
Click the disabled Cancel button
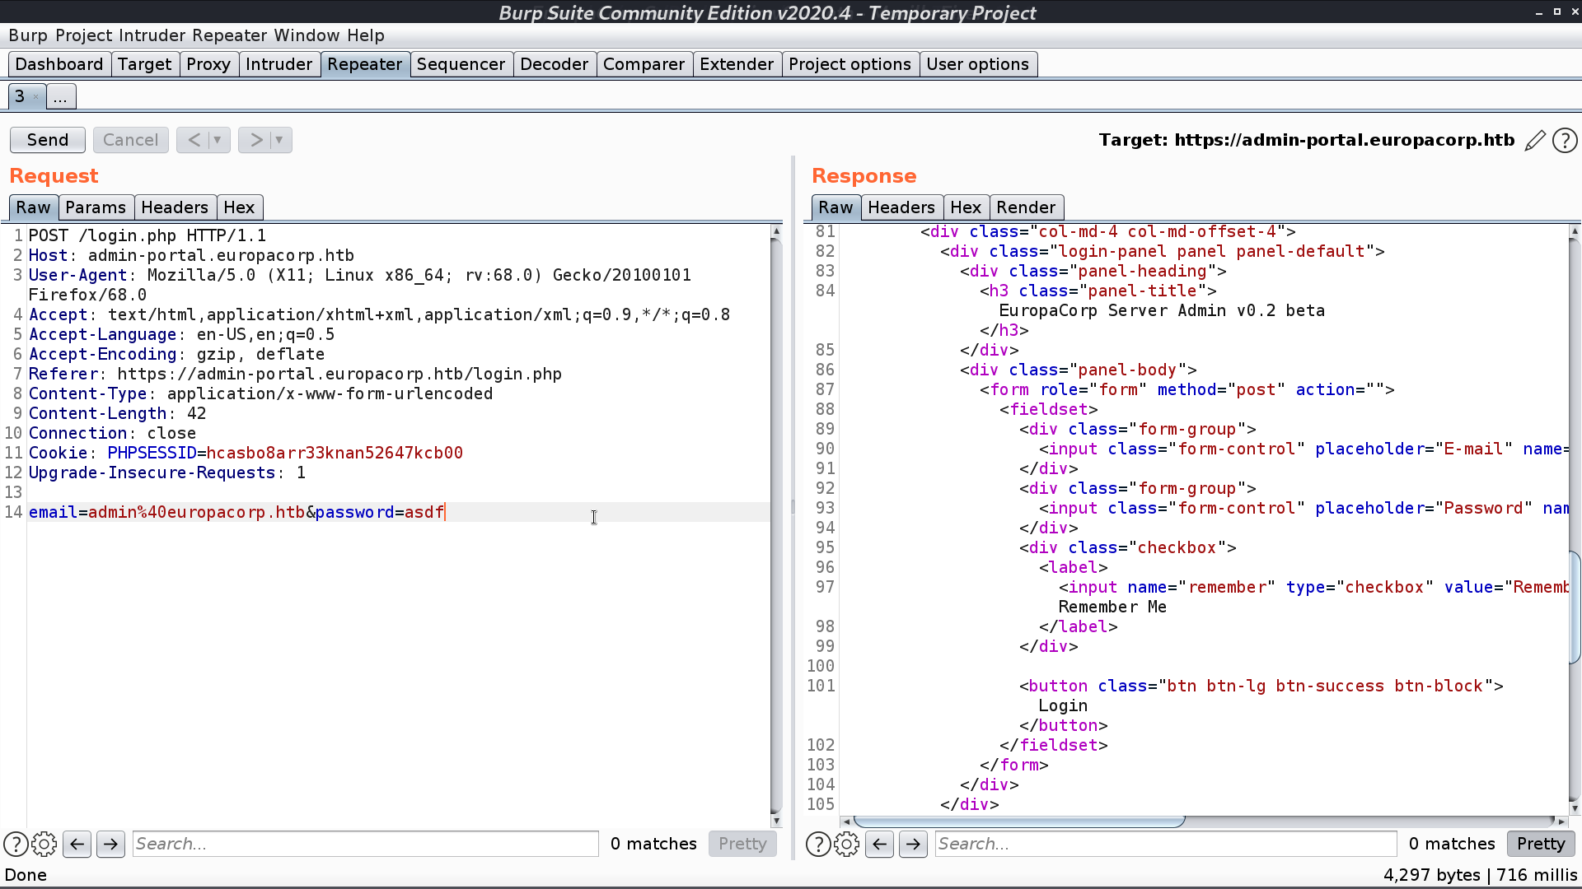click(x=130, y=140)
